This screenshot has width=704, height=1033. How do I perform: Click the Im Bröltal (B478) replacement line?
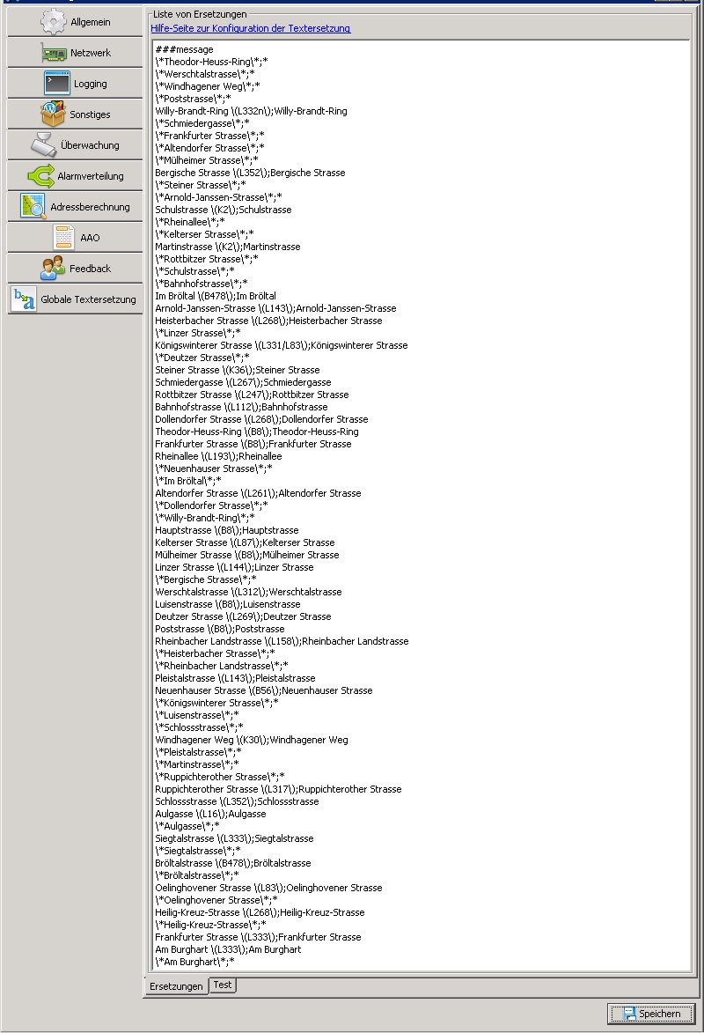point(216,296)
